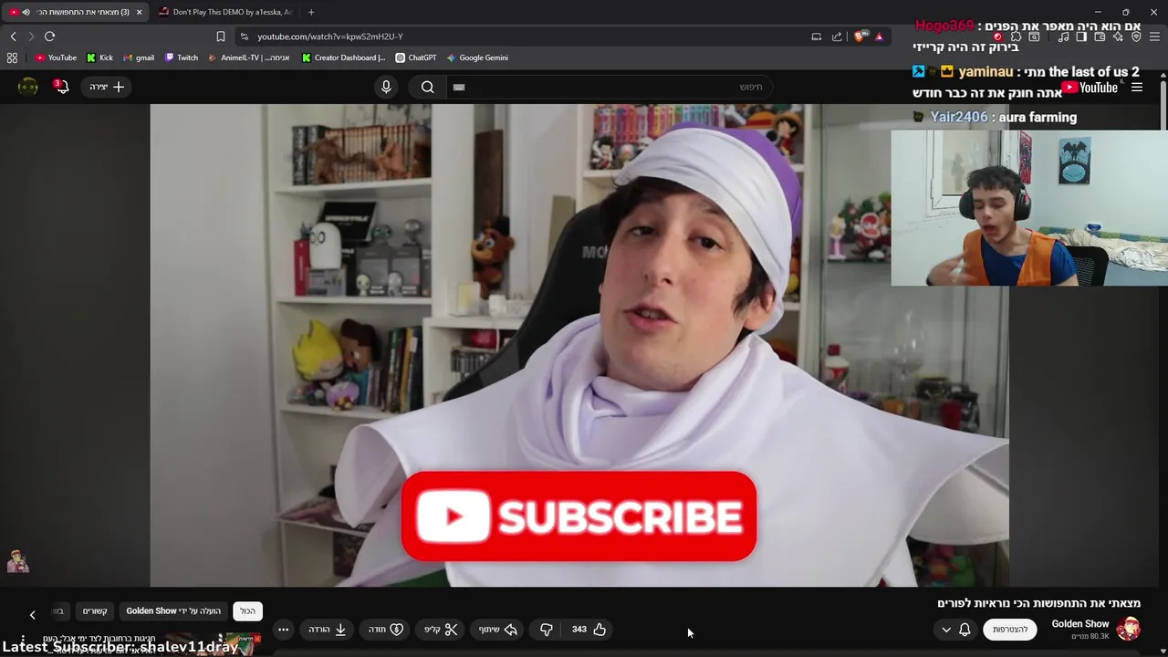This screenshot has height=657, width=1168.
Task: Bookmark this page with the bookmark icon
Action: 220,36
